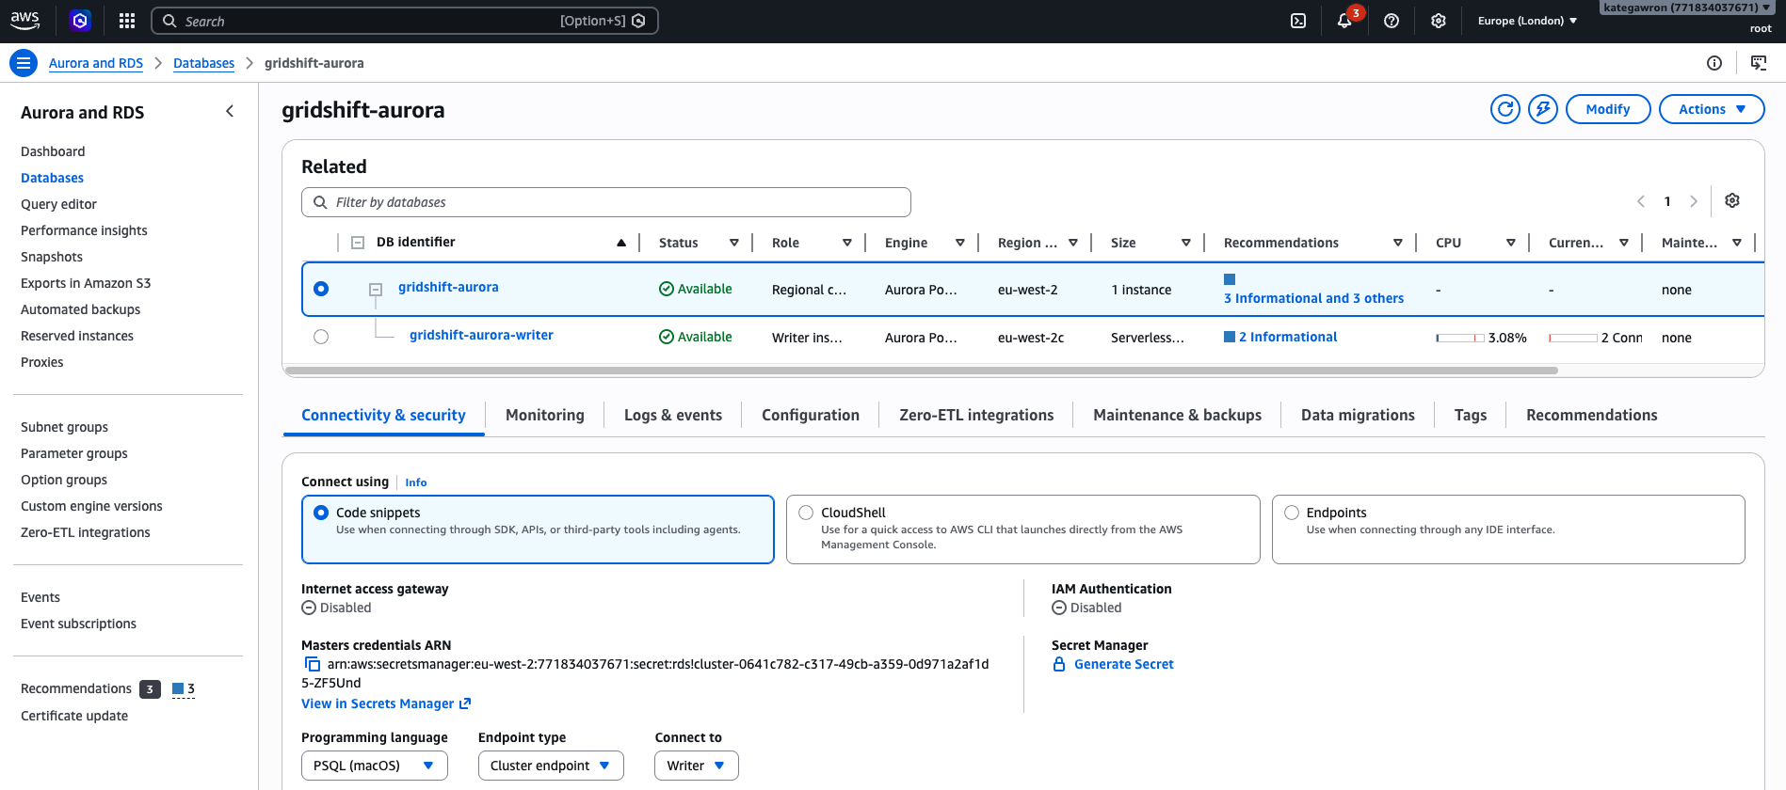The height and width of the screenshot is (790, 1786).
Task: Click the CPU usage bar for writer
Action: point(1460,338)
